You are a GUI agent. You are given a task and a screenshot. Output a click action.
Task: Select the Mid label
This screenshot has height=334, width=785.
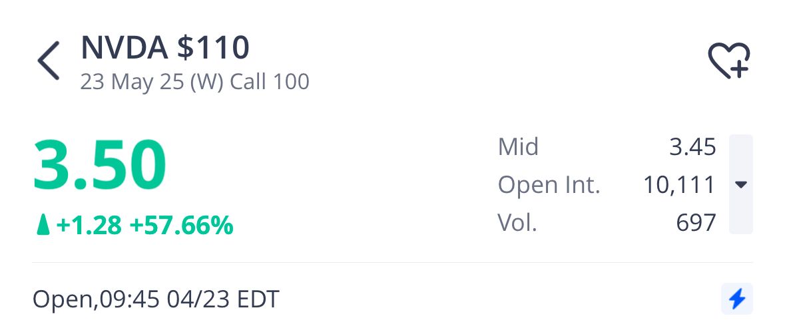click(518, 147)
